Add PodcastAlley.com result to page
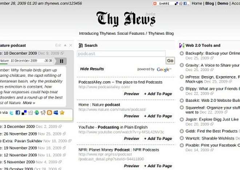Screen dimensions: 240x170 point(158,94)
